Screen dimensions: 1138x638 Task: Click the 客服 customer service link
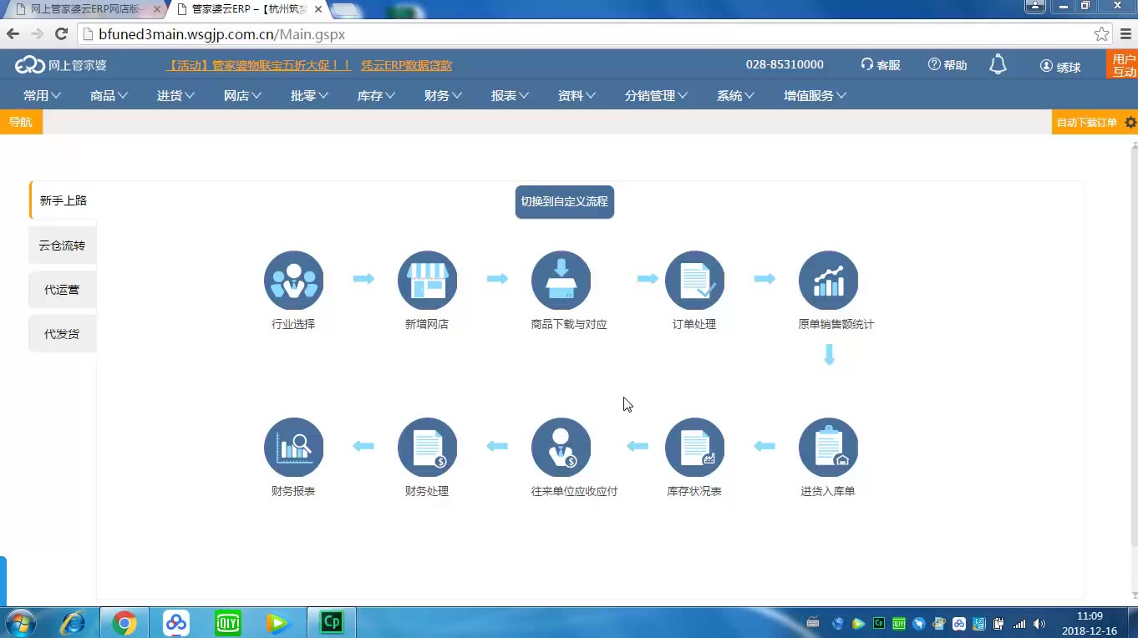[881, 65]
